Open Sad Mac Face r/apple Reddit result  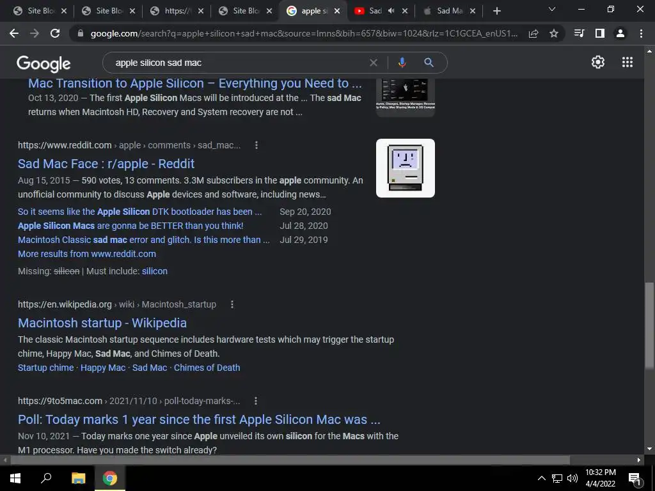tap(106, 164)
